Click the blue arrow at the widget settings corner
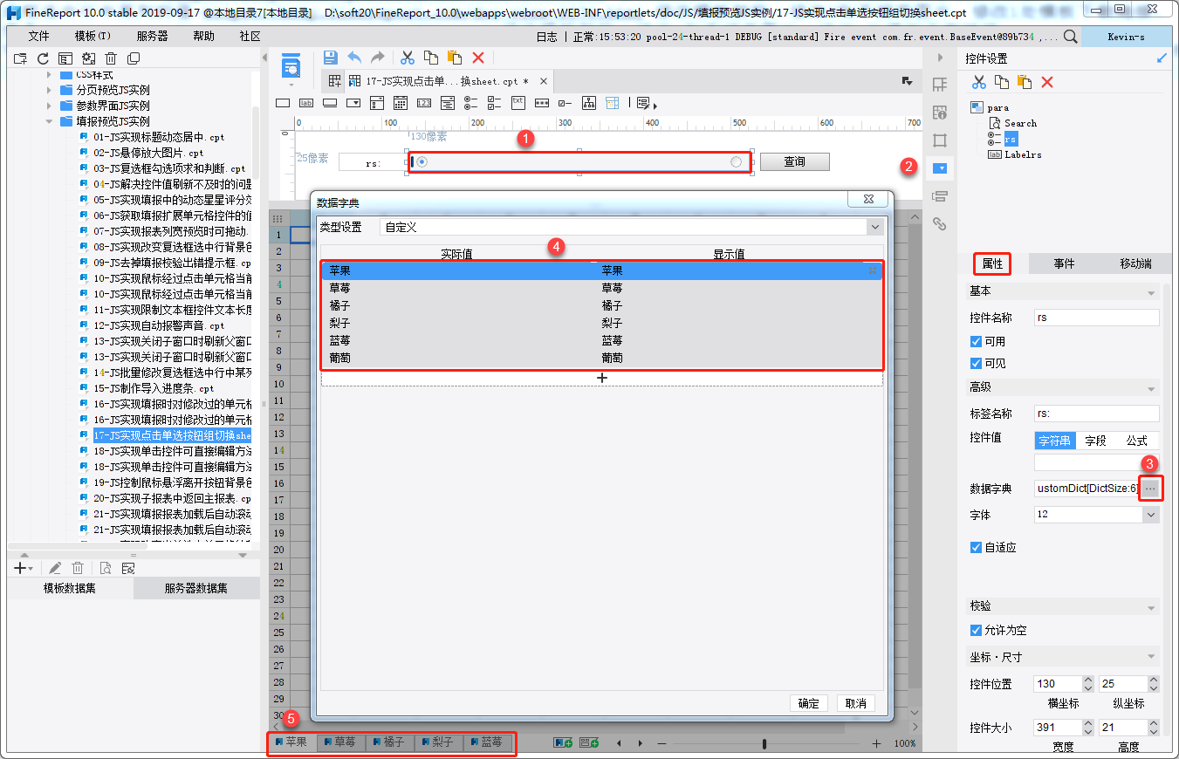This screenshot has height=759, width=1179. (x=1162, y=58)
